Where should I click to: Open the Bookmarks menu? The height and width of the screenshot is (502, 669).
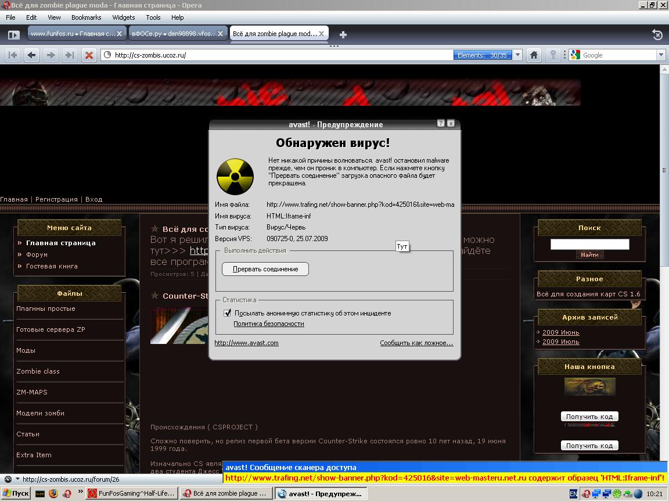(x=86, y=17)
